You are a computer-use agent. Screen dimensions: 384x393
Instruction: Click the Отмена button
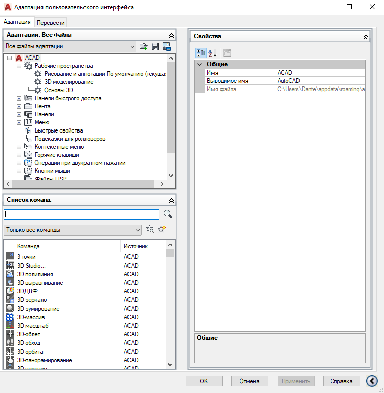[249, 381]
